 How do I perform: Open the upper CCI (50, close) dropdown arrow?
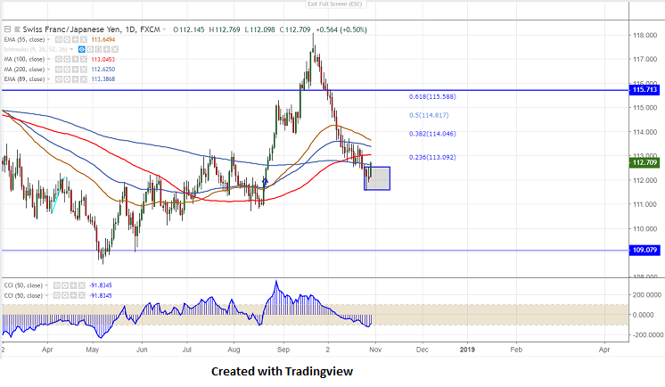point(46,285)
